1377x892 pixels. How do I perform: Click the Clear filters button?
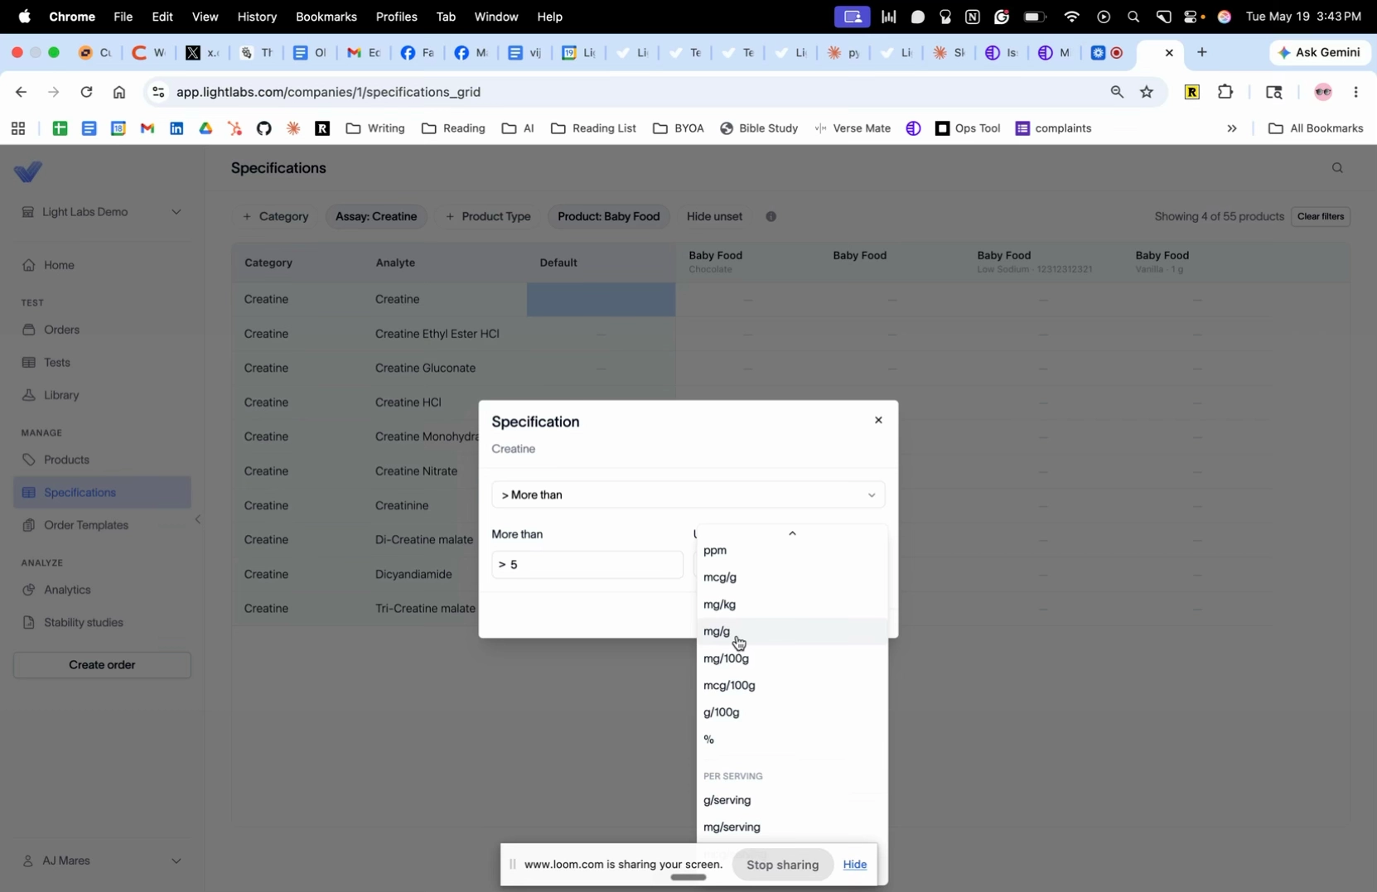(x=1321, y=217)
